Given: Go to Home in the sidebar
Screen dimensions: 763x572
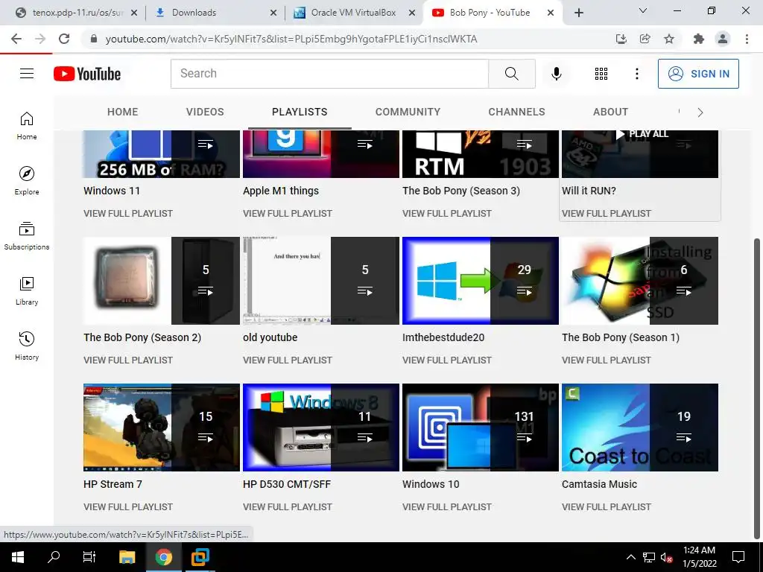Looking at the screenshot, I should [27, 125].
